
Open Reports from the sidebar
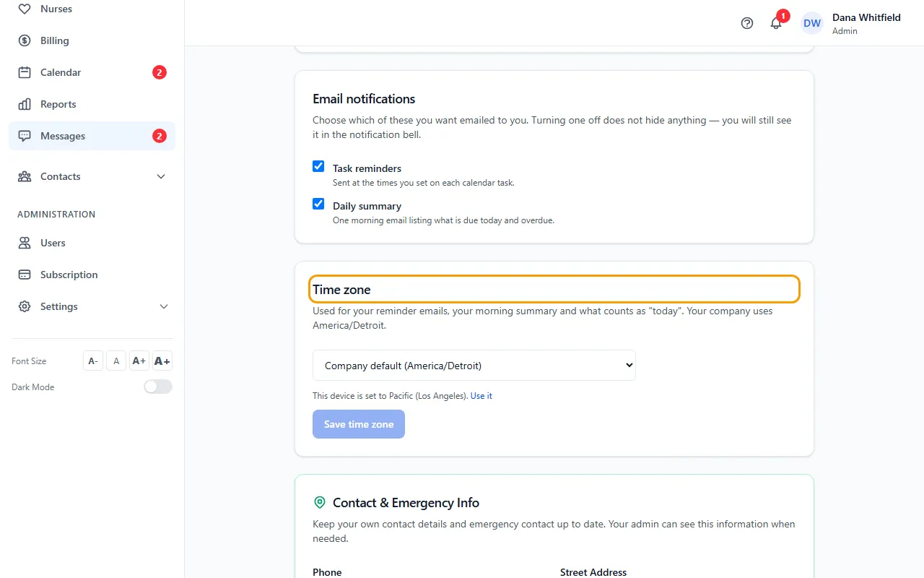pyautogui.click(x=92, y=104)
